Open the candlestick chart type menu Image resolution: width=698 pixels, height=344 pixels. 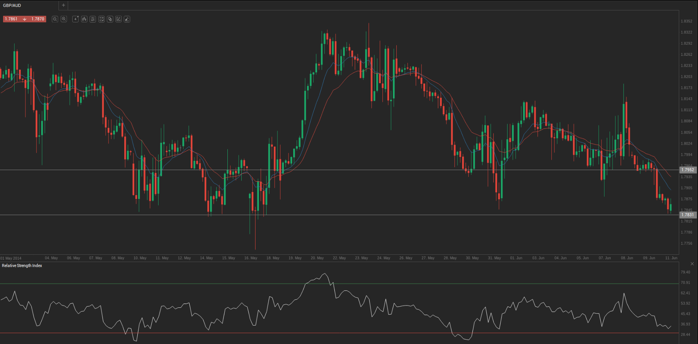84,19
